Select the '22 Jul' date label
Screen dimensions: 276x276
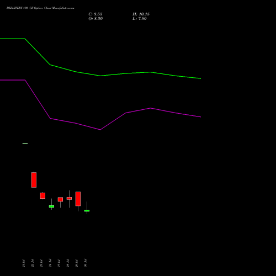click(33, 263)
